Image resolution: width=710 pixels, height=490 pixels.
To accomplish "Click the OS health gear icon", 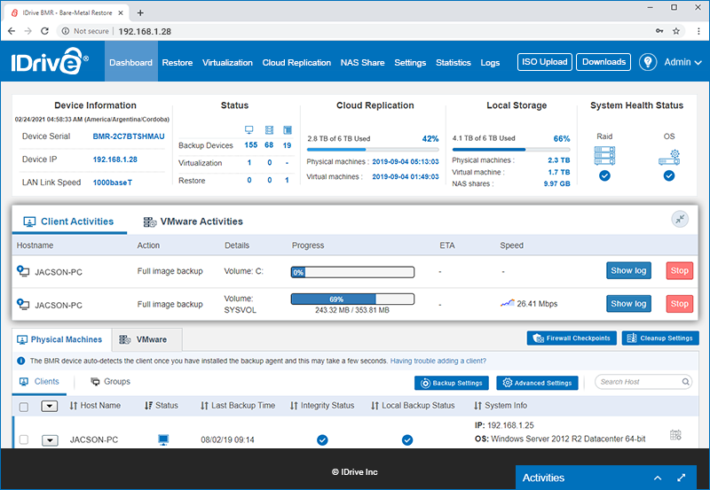I will 669,157.
